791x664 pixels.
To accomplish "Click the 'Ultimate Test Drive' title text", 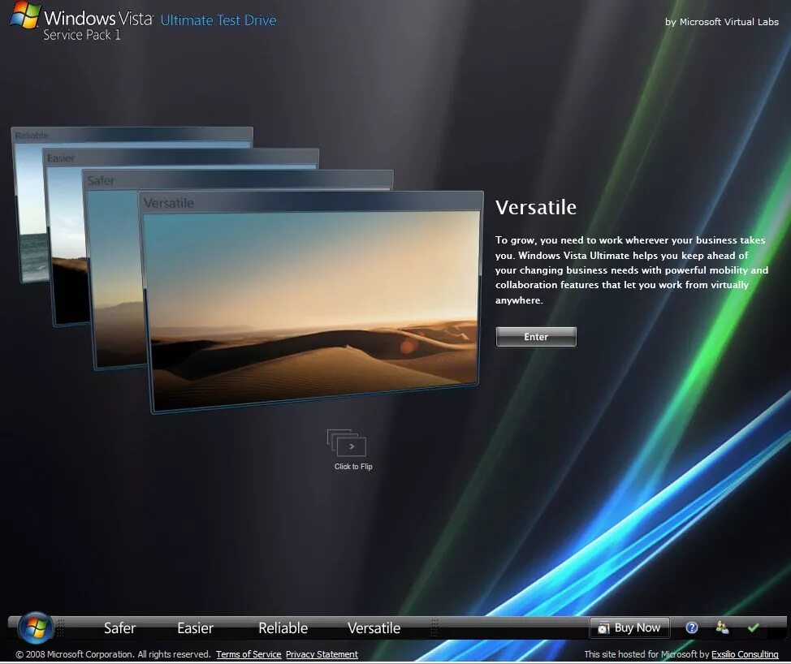I will point(218,20).
